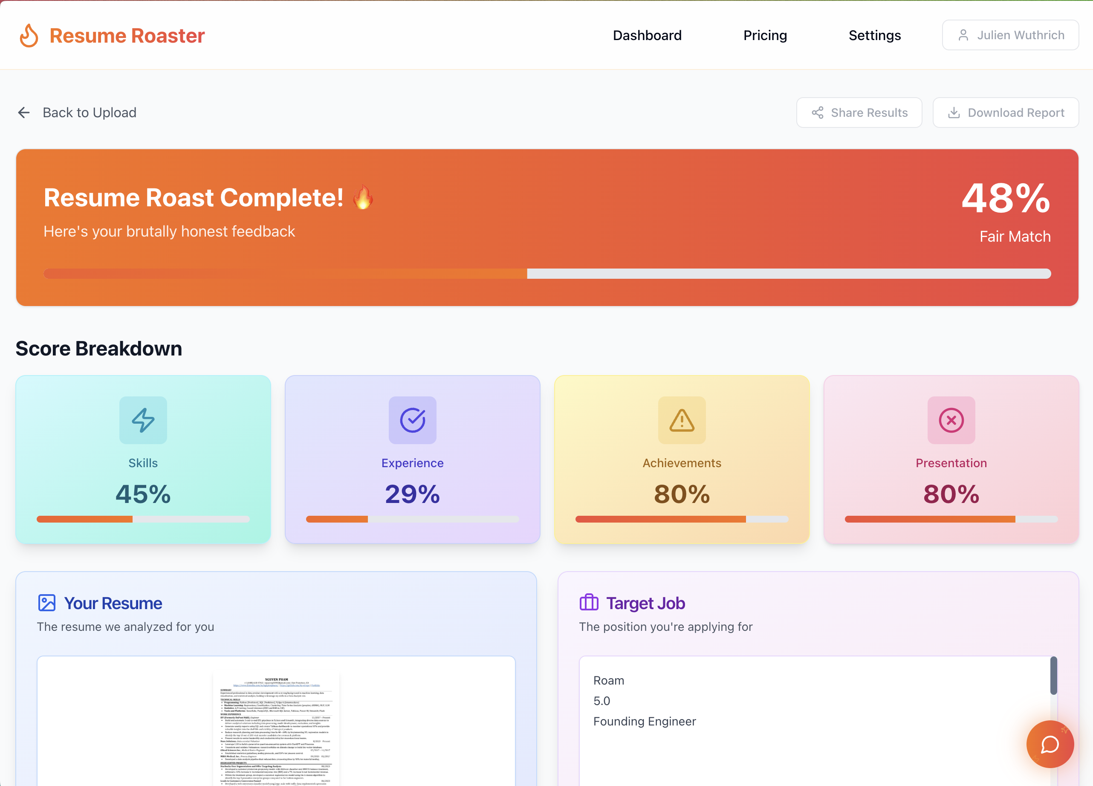The height and width of the screenshot is (786, 1093).
Task: Click the Julien Wuthrich profile button
Action: coord(1011,35)
